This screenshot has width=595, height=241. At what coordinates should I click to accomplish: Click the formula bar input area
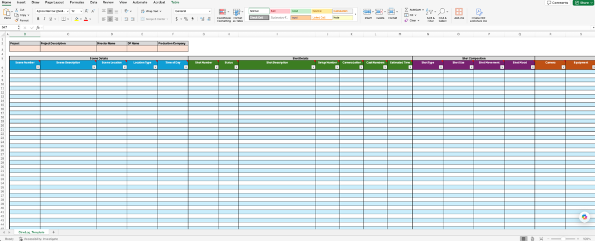317,28
